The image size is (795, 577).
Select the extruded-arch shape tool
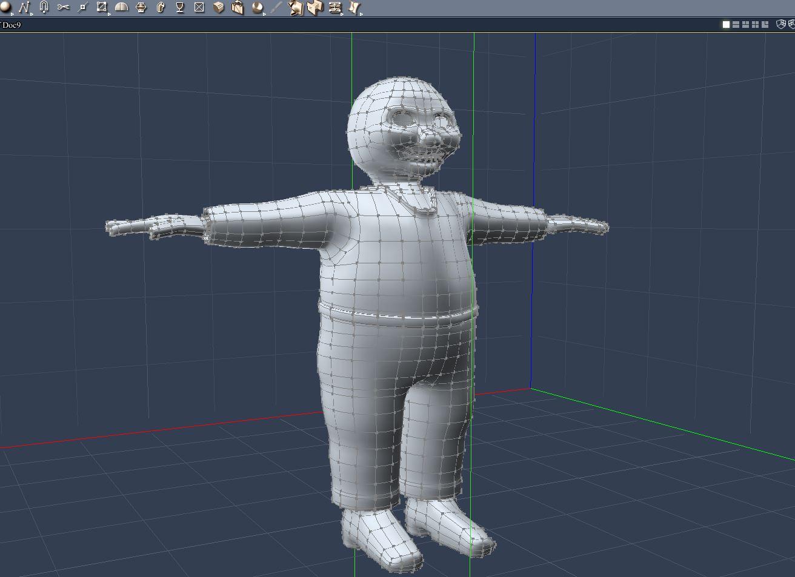click(161, 7)
